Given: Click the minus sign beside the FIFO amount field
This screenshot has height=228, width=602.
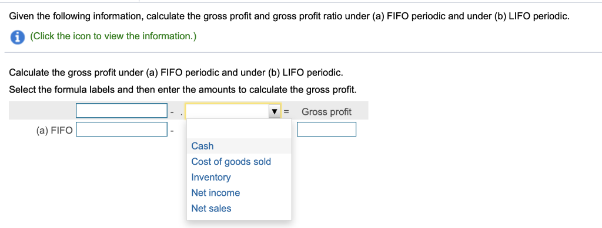Looking at the screenshot, I should pyautogui.click(x=172, y=131).
